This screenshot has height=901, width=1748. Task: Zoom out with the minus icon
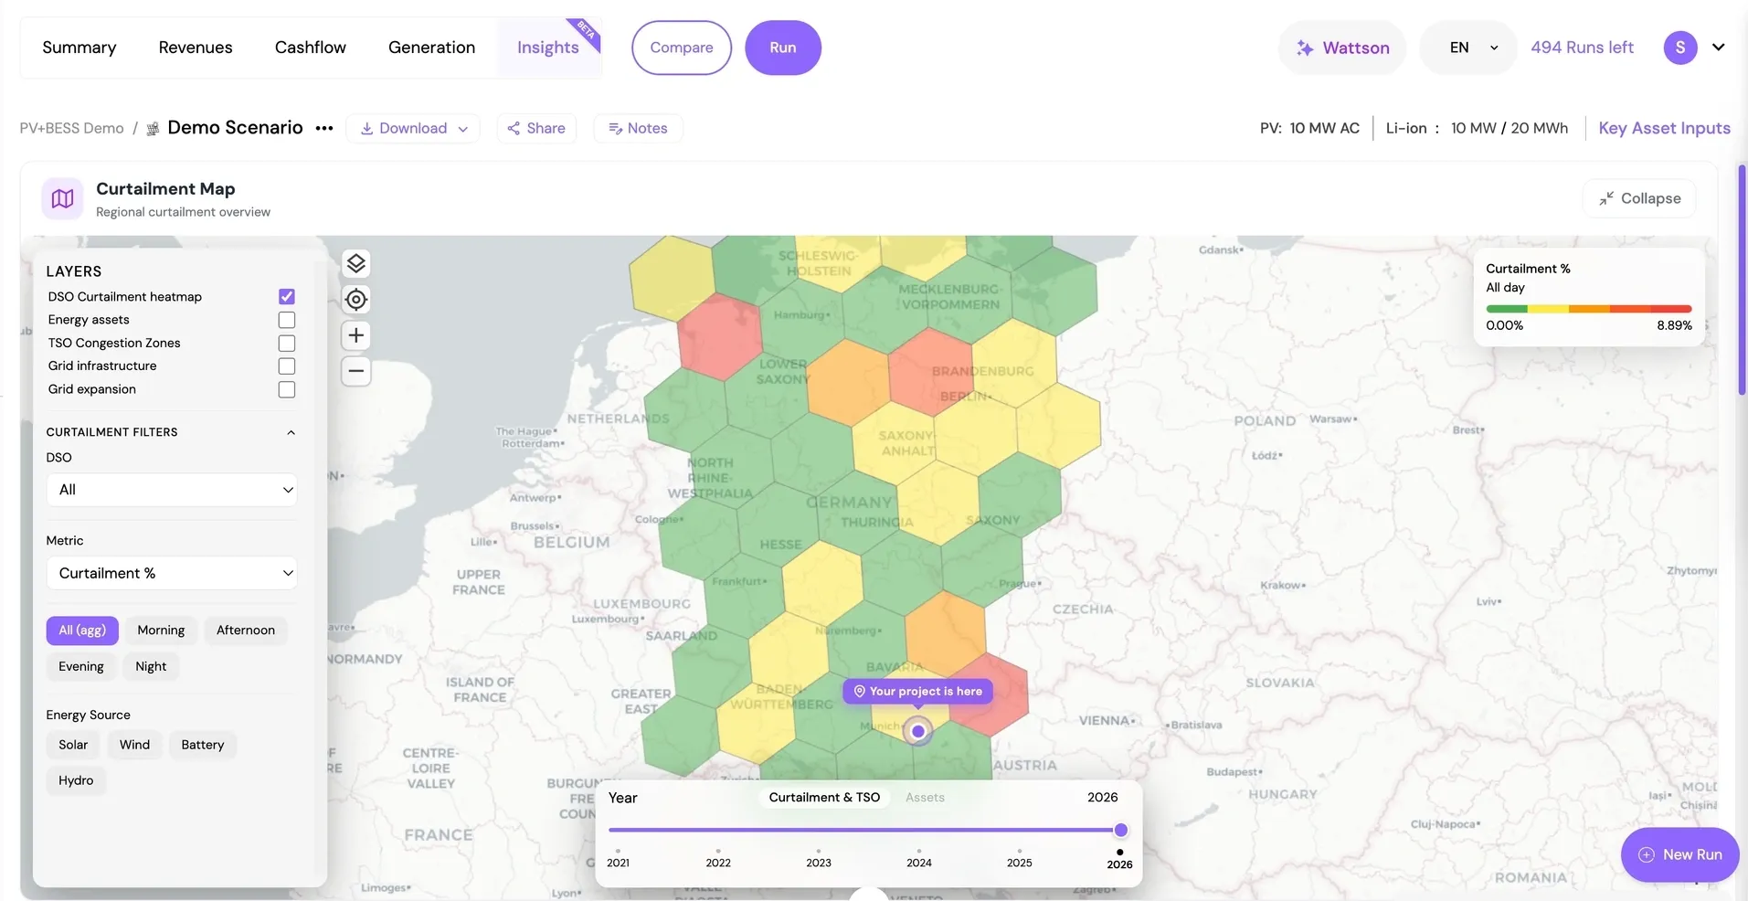click(x=356, y=371)
